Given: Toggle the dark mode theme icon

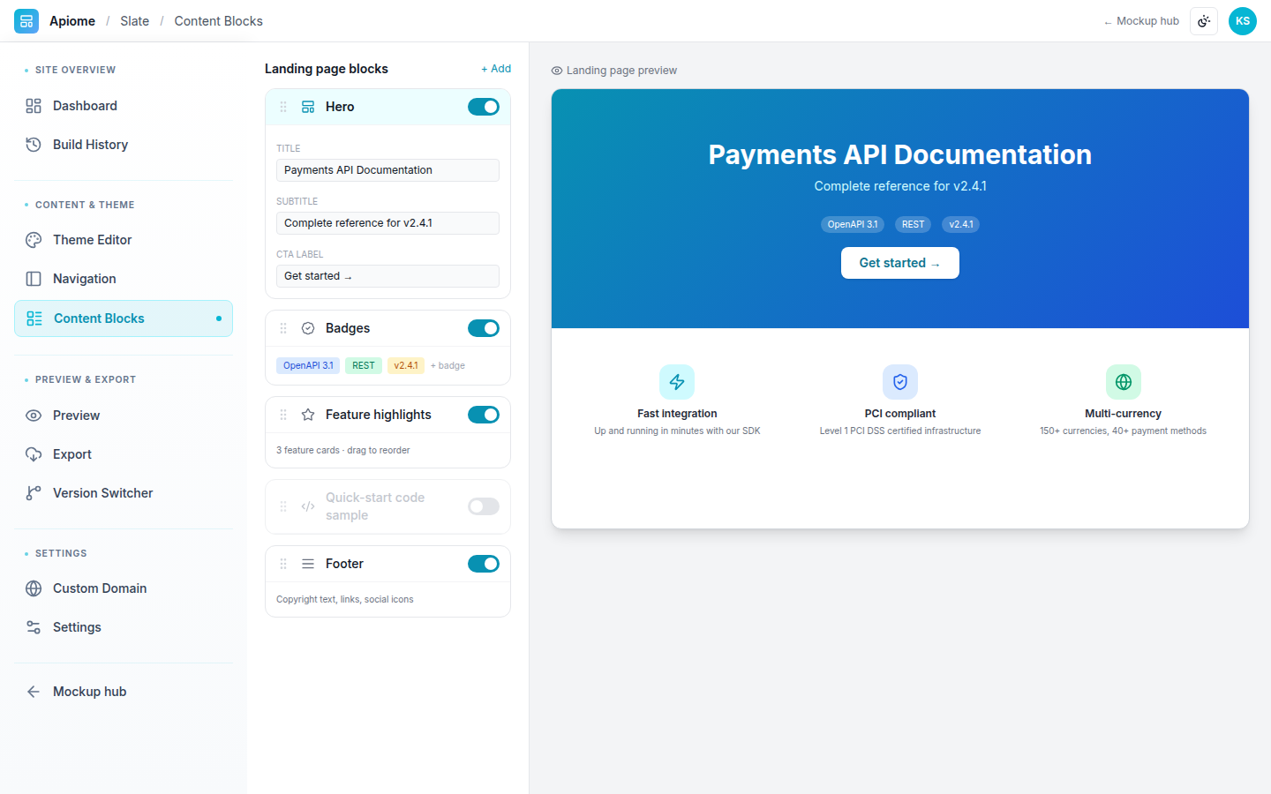Looking at the screenshot, I should coord(1204,21).
